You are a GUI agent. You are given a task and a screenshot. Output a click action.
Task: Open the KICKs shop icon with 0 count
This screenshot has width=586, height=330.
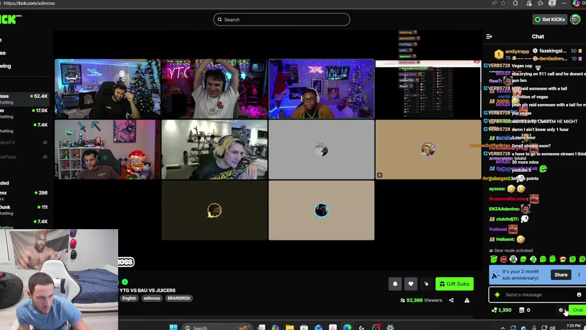point(525,310)
